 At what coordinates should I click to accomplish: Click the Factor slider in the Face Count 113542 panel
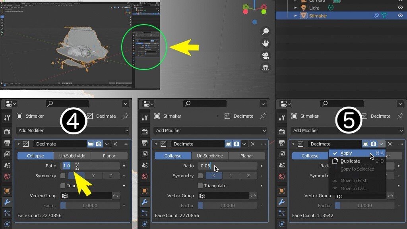365,206
